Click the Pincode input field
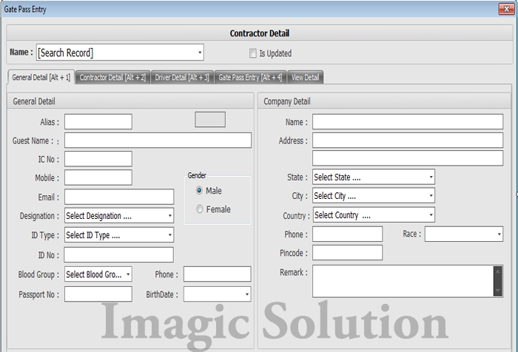This screenshot has height=352, width=518. point(348,253)
